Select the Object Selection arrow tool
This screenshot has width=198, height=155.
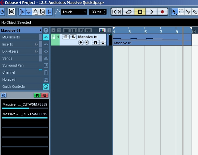[175, 12]
